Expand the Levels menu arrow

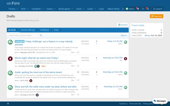tap(95, 9)
